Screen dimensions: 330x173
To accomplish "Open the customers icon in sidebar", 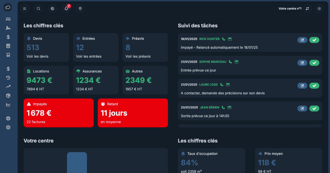I will point(8,19).
